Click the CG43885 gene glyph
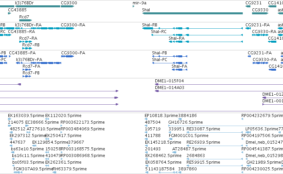The width and height of the screenshot is (283, 174). click(10, 13)
